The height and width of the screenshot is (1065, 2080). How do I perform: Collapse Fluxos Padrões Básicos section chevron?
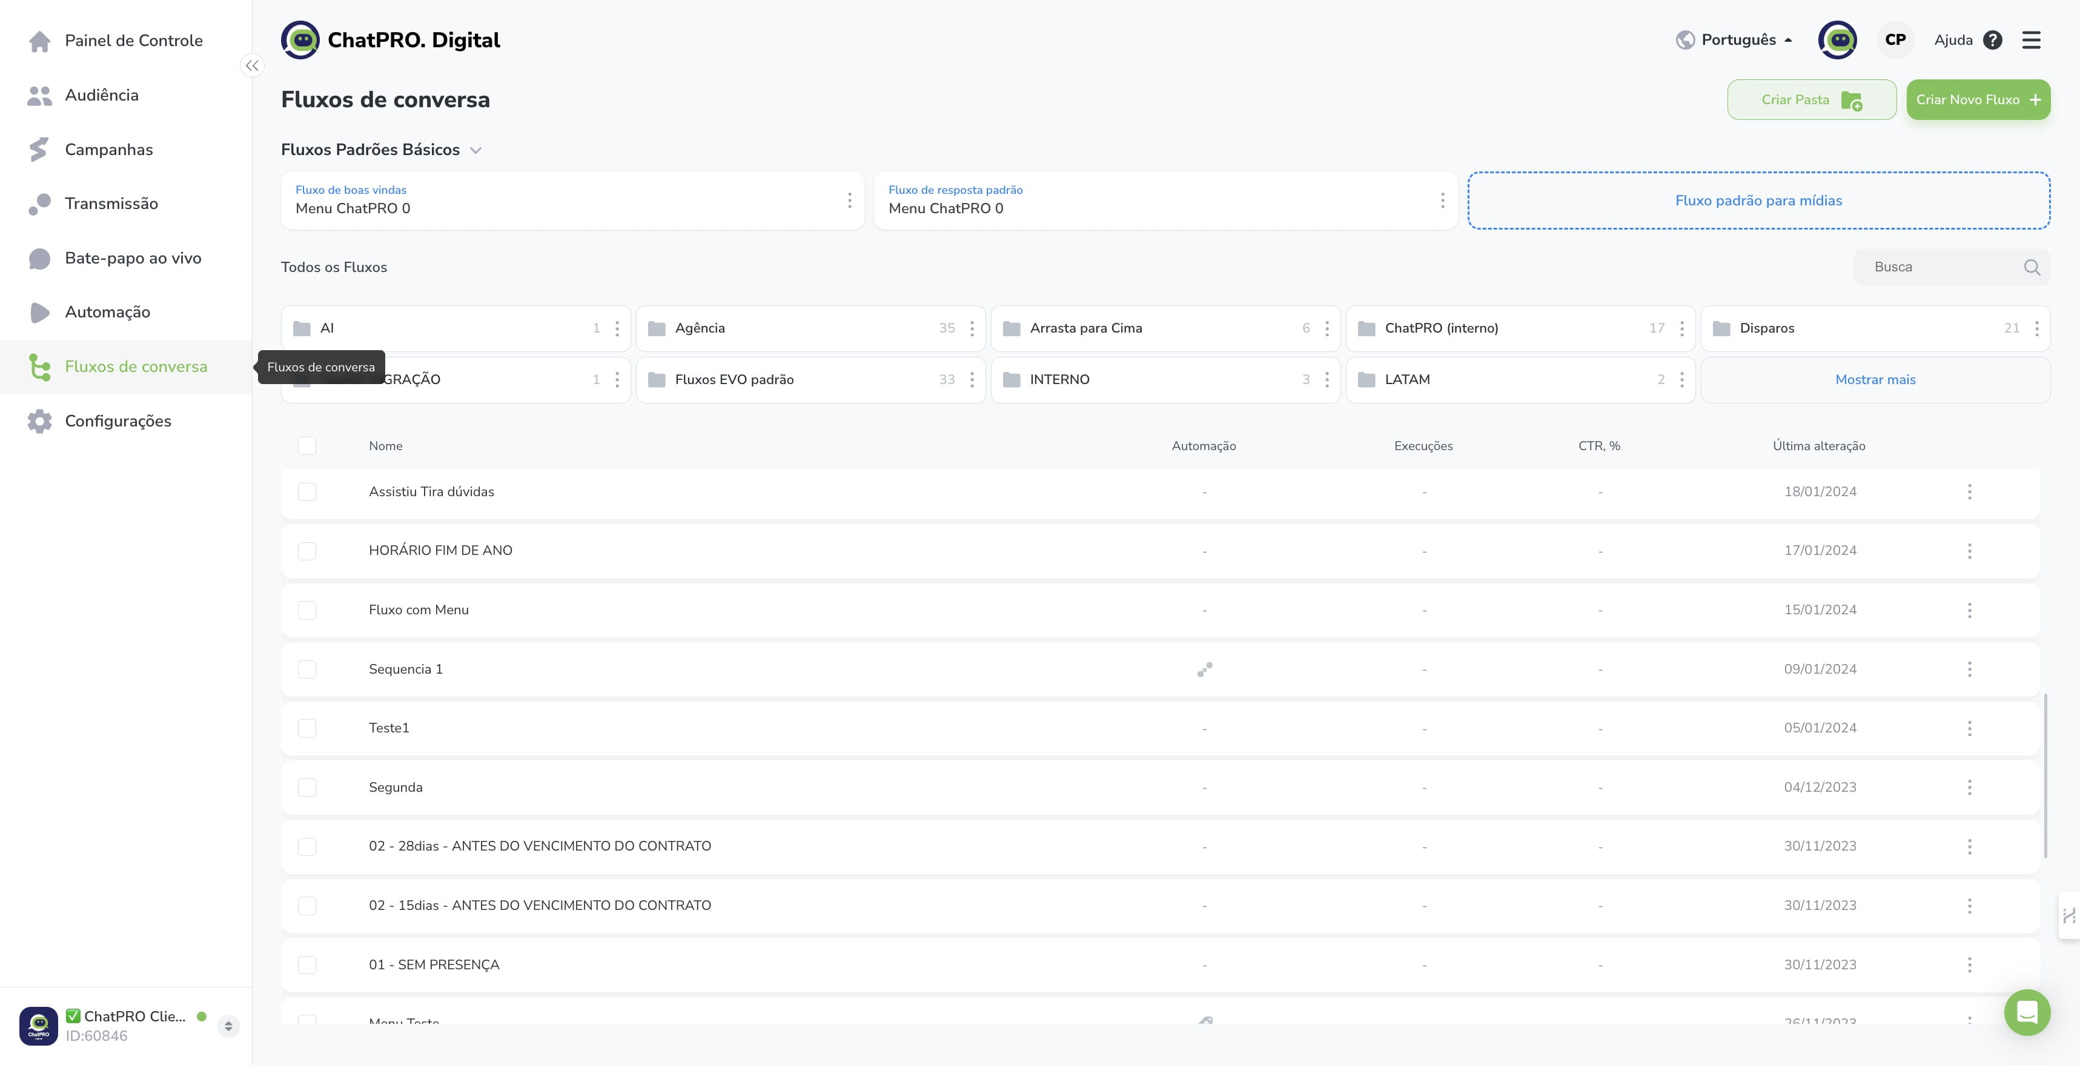[x=475, y=150]
